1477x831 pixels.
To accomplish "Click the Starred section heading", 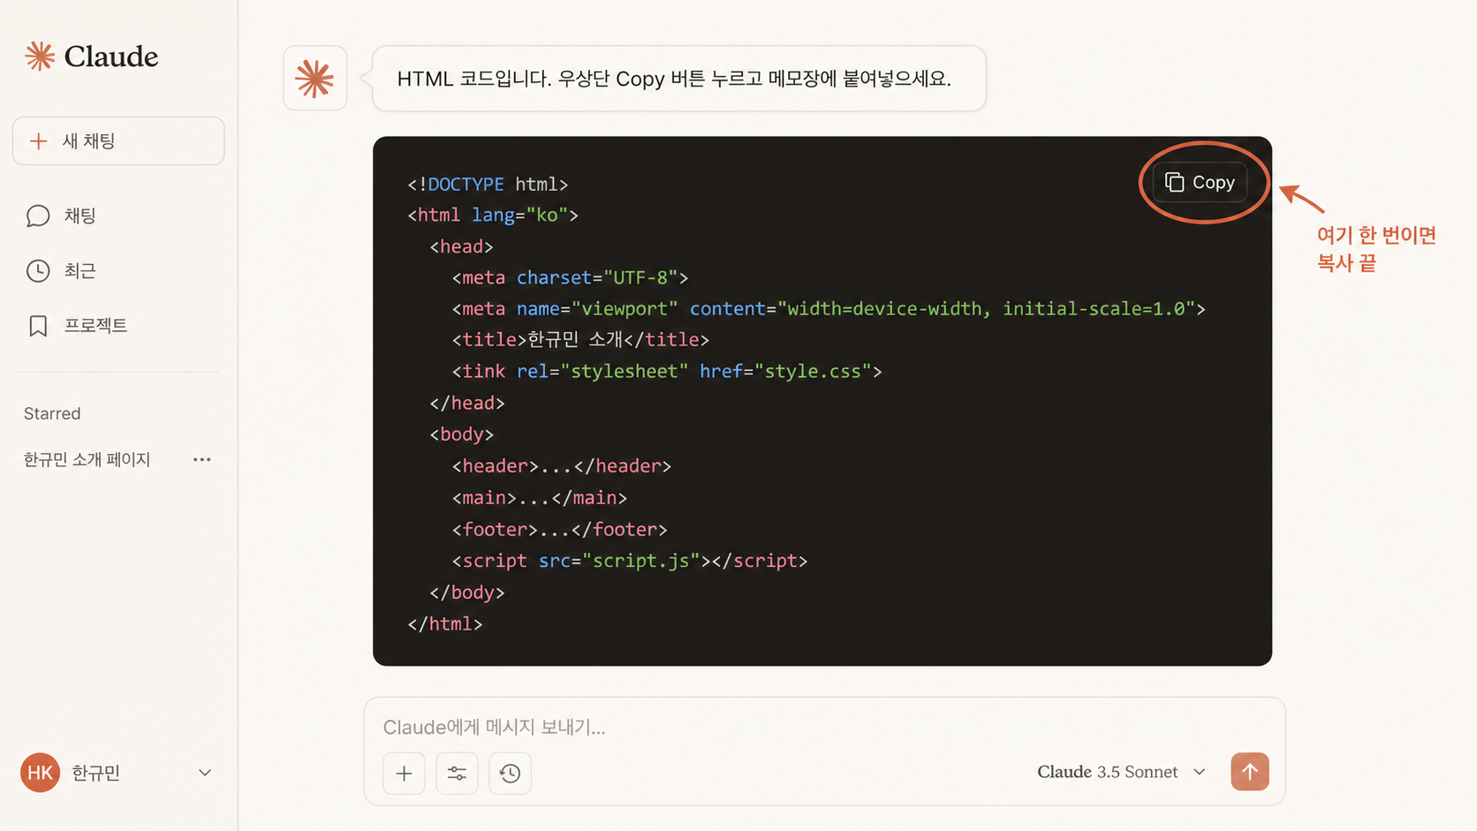I will click(52, 413).
